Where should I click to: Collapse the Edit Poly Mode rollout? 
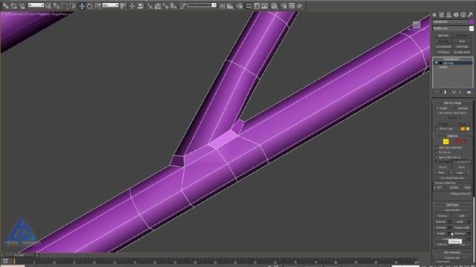452,103
